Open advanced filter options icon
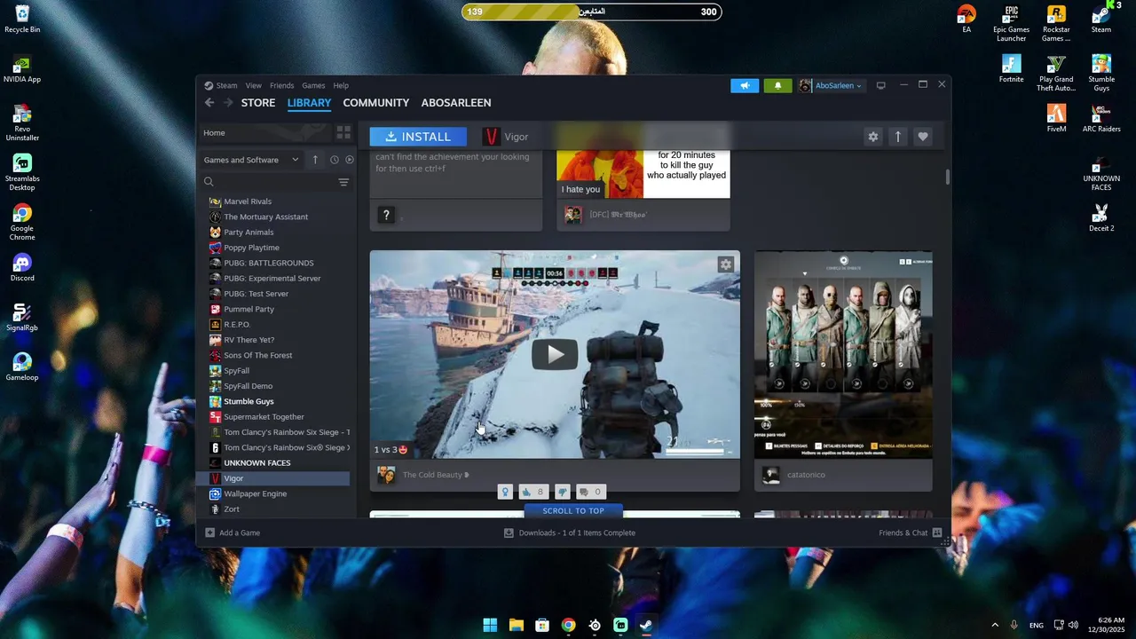This screenshot has height=639, width=1136. click(343, 182)
